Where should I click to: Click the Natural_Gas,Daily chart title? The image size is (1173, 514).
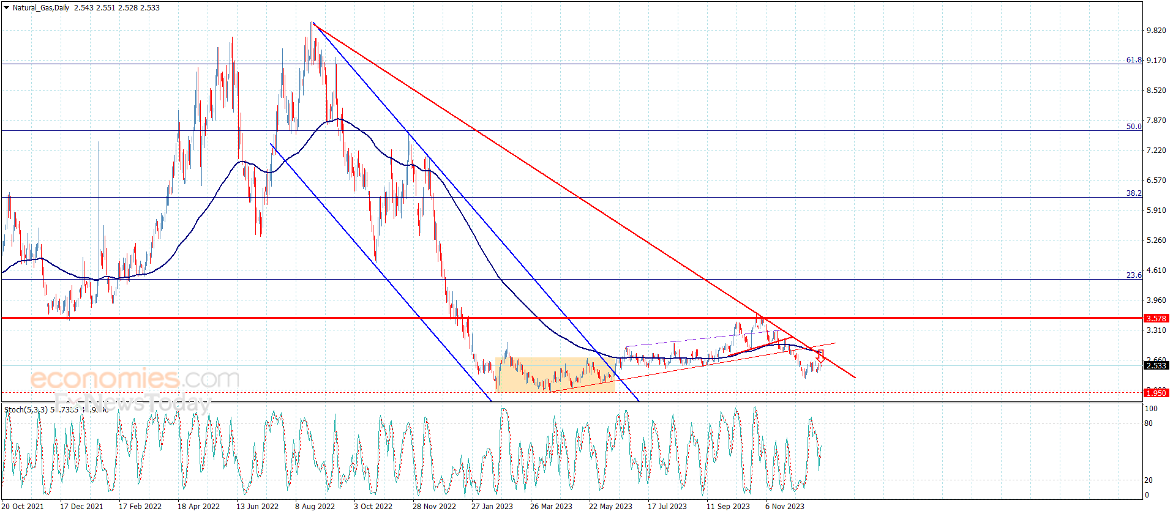click(41, 8)
